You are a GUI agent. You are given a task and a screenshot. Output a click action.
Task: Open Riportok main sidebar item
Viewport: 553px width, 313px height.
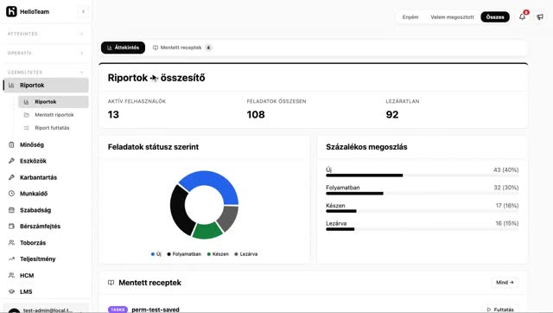click(46, 85)
